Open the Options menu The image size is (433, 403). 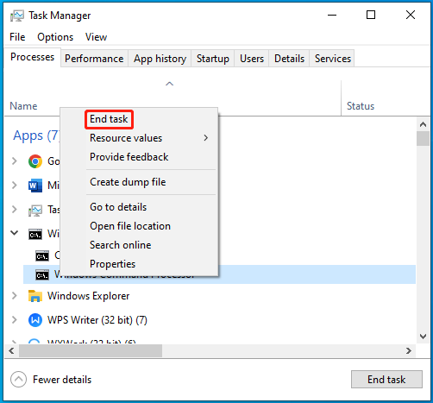(55, 37)
